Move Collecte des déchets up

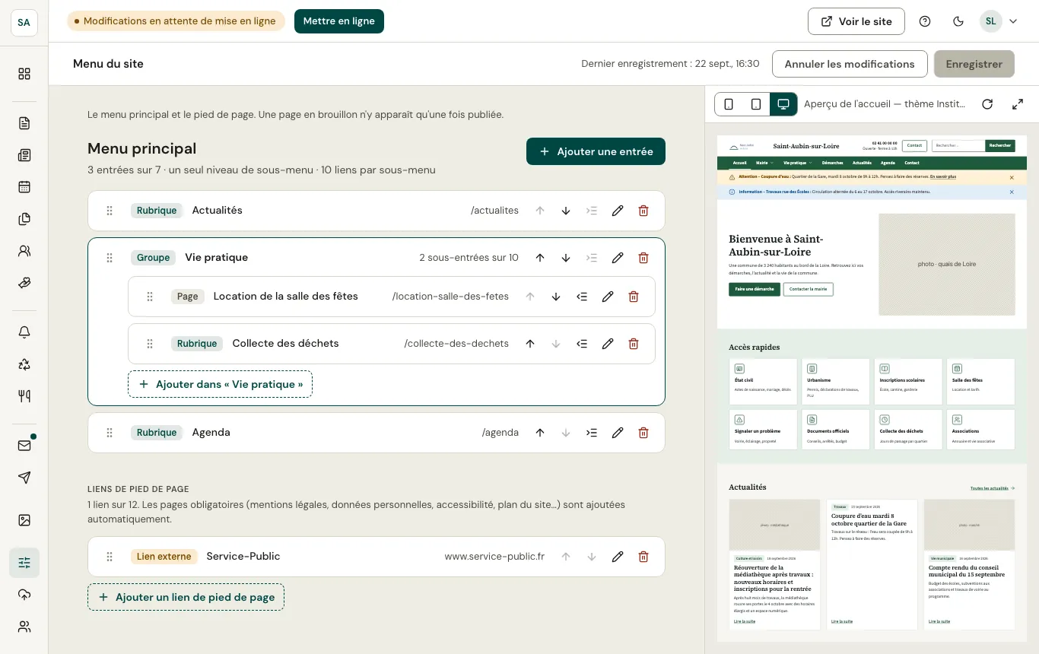tap(530, 344)
